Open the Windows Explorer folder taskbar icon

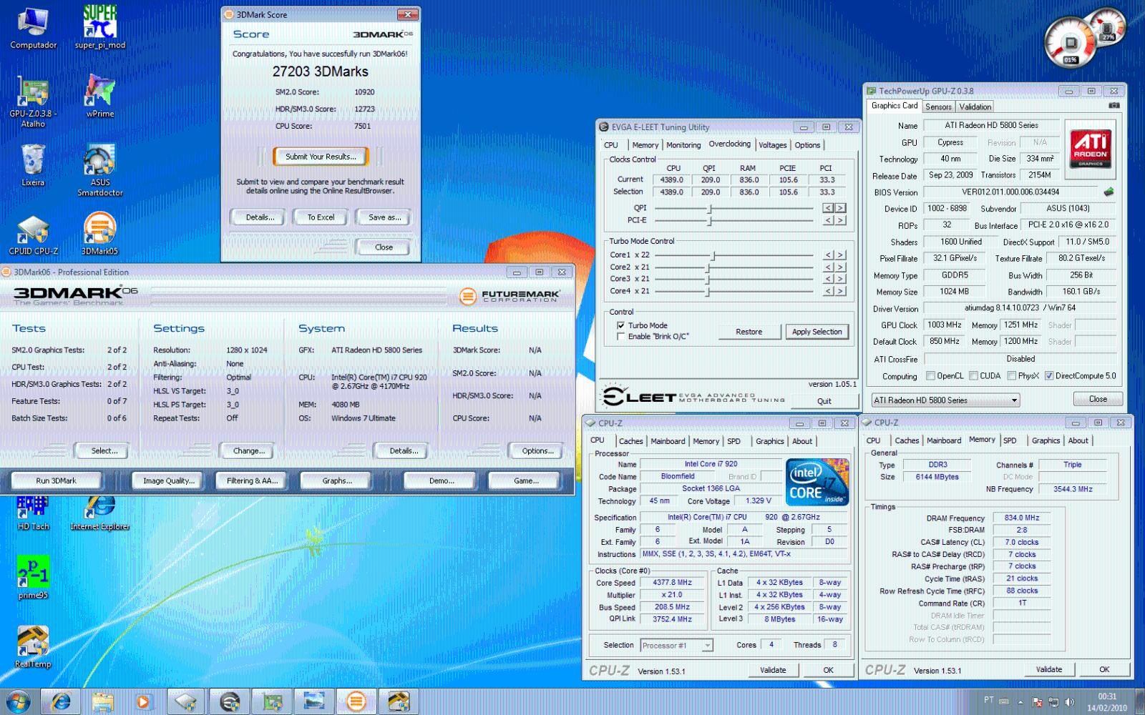[102, 701]
